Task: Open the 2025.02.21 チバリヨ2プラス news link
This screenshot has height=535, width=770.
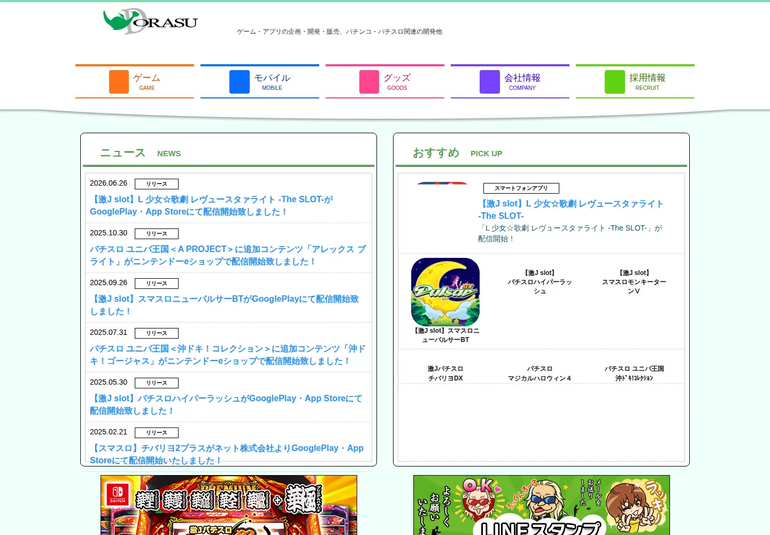Action: (x=227, y=454)
